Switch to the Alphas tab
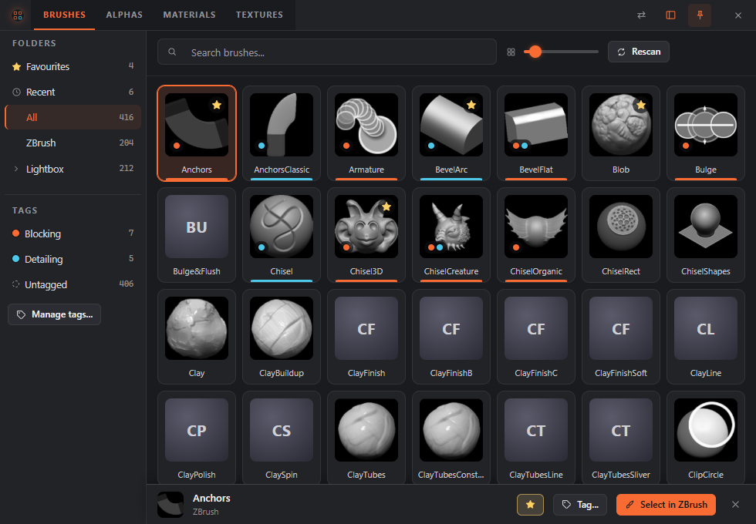The image size is (756, 524). coord(124,15)
